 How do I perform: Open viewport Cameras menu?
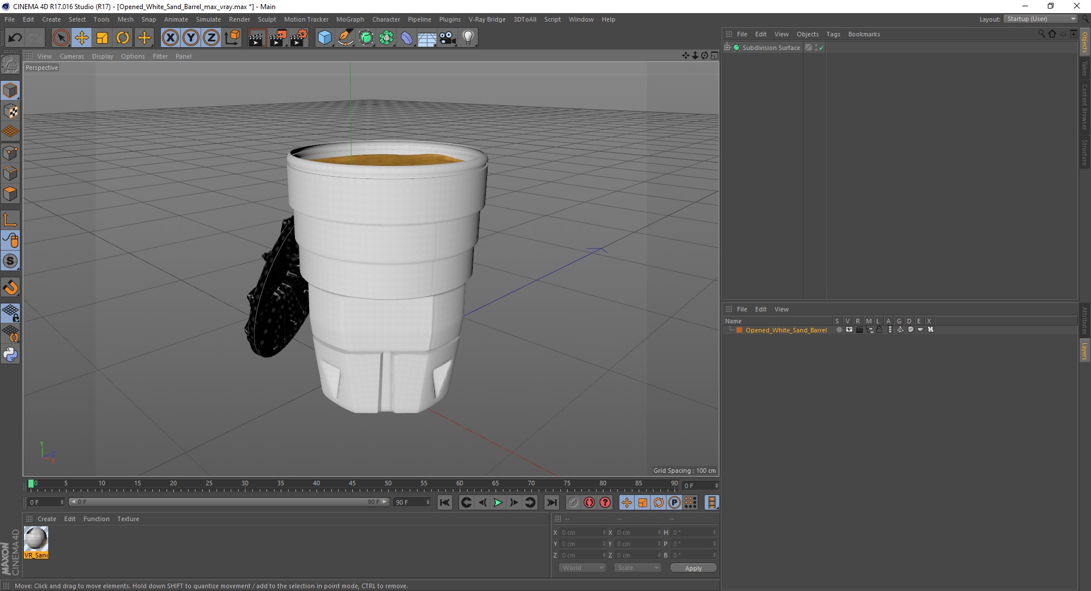tap(72, 56)
